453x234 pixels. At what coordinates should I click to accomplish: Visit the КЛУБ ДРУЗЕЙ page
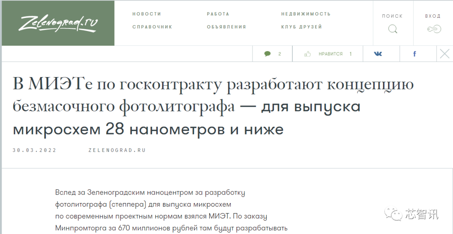point(302,27)
